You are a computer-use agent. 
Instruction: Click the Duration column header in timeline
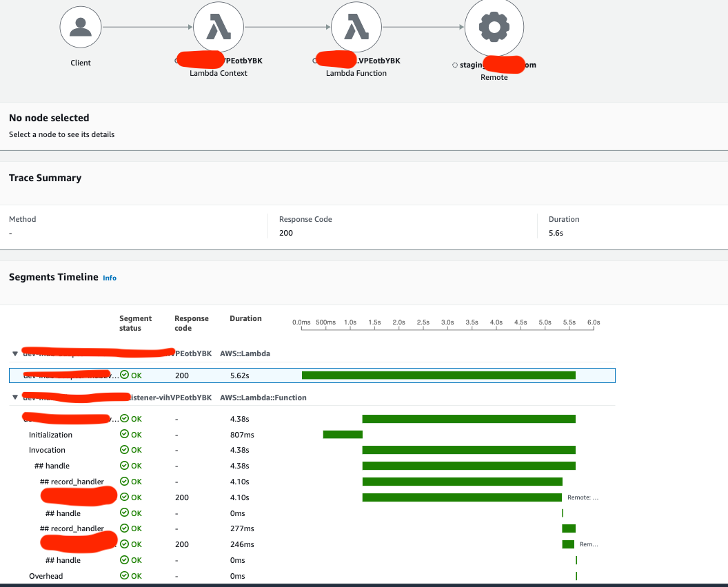pyautogui.click(x=245, y=318)
